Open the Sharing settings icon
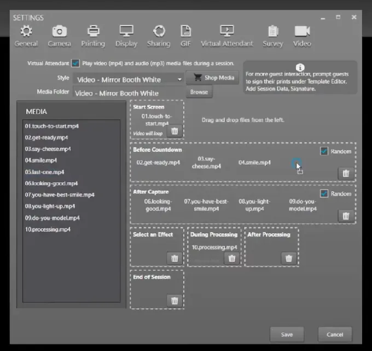Image resolution: width=372 pixels, height=351 pixels. (159, 31)
